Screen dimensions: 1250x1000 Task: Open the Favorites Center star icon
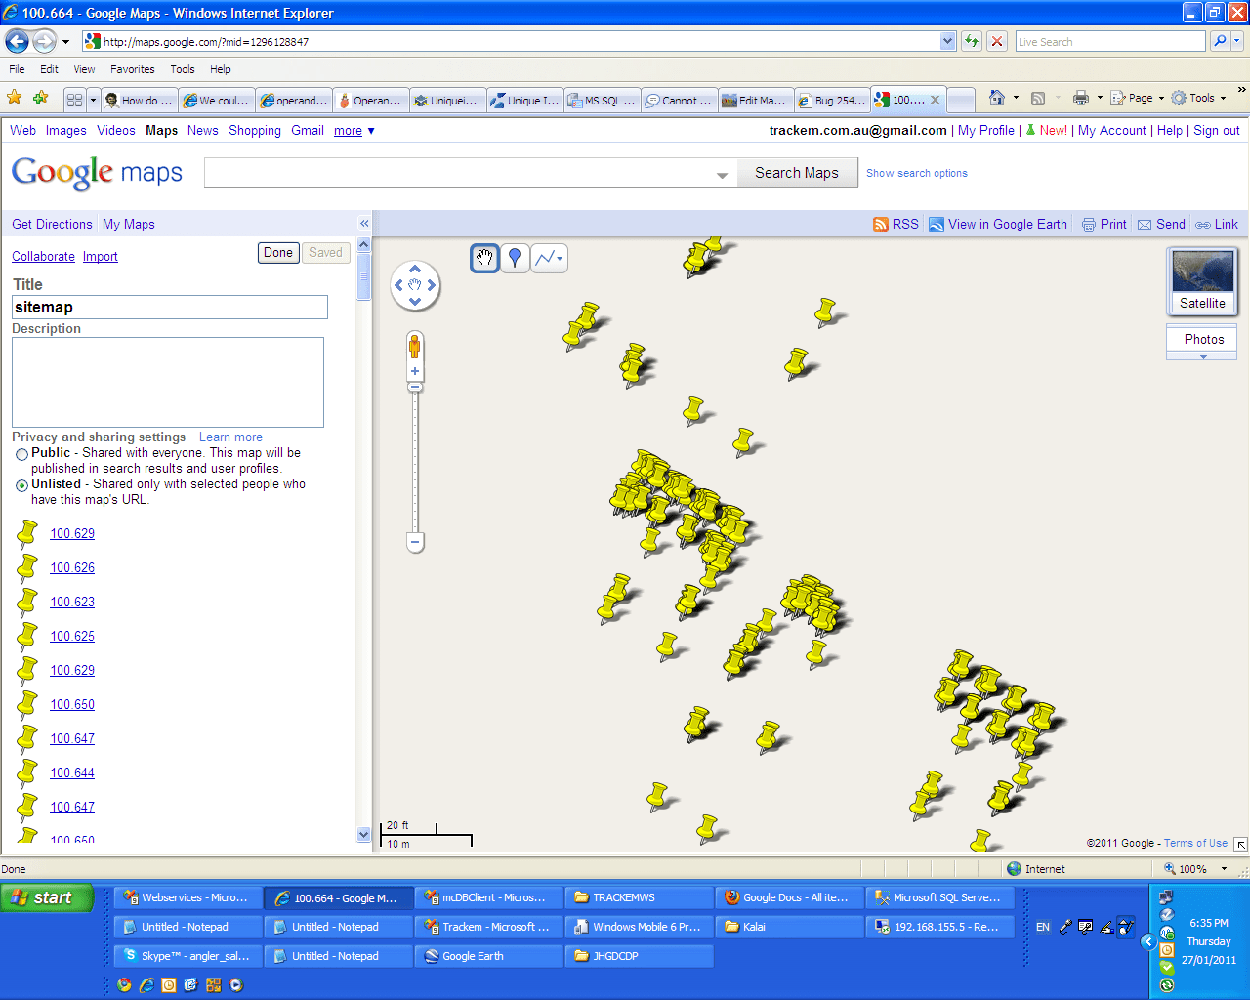click(x=15, y=98)
